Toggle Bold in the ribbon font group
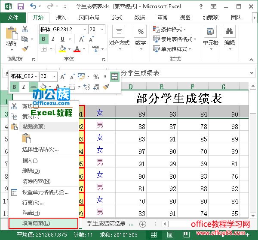258x240 pixels. (43, 39)
